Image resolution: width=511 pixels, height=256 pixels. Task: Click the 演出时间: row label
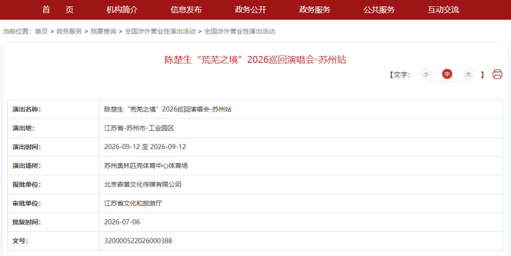(27, 147)
